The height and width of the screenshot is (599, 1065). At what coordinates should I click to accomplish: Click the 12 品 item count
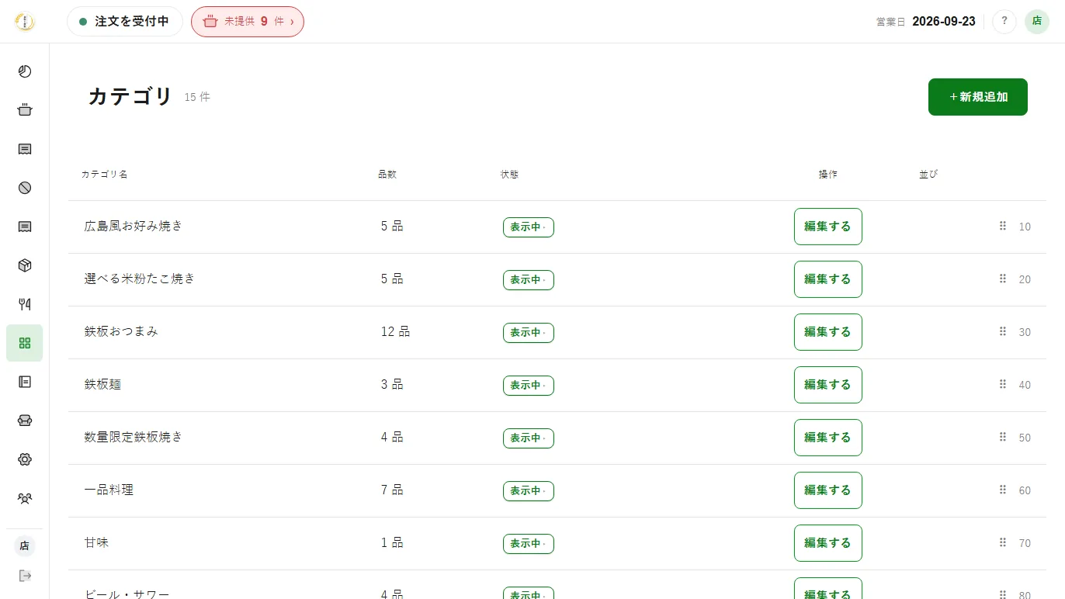395,331
